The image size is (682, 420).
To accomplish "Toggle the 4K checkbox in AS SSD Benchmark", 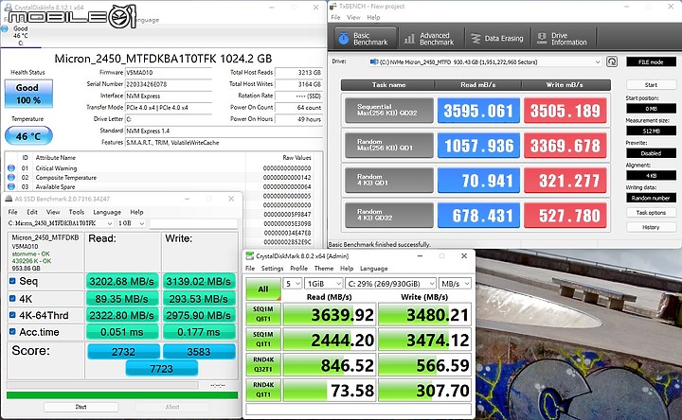I will pos(12,298).
